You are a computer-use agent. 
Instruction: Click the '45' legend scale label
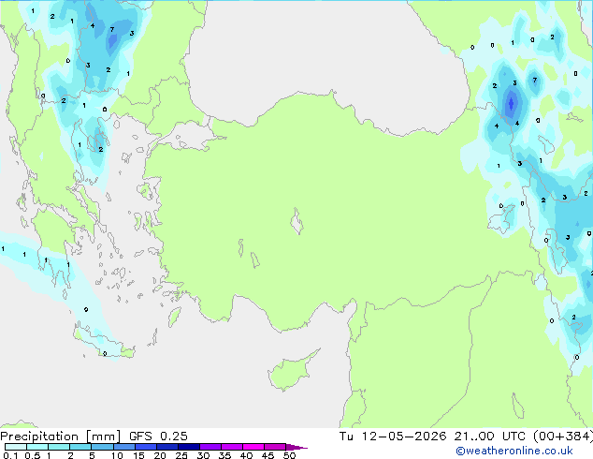coord(268,455)
